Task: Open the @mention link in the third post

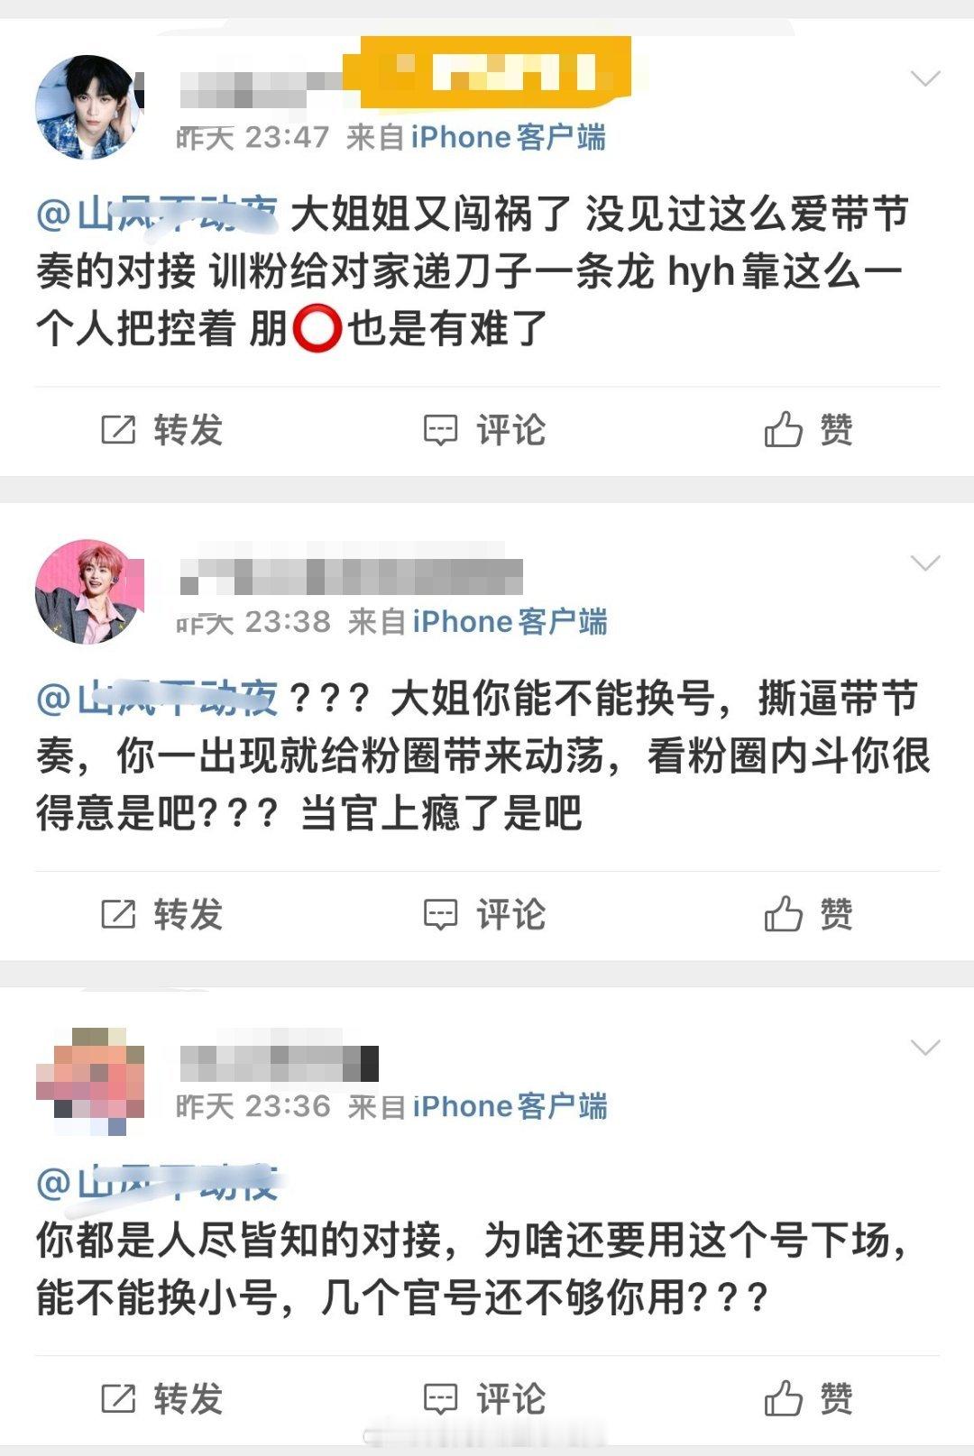Action: pyautogui.click(x=157, y=1183)
